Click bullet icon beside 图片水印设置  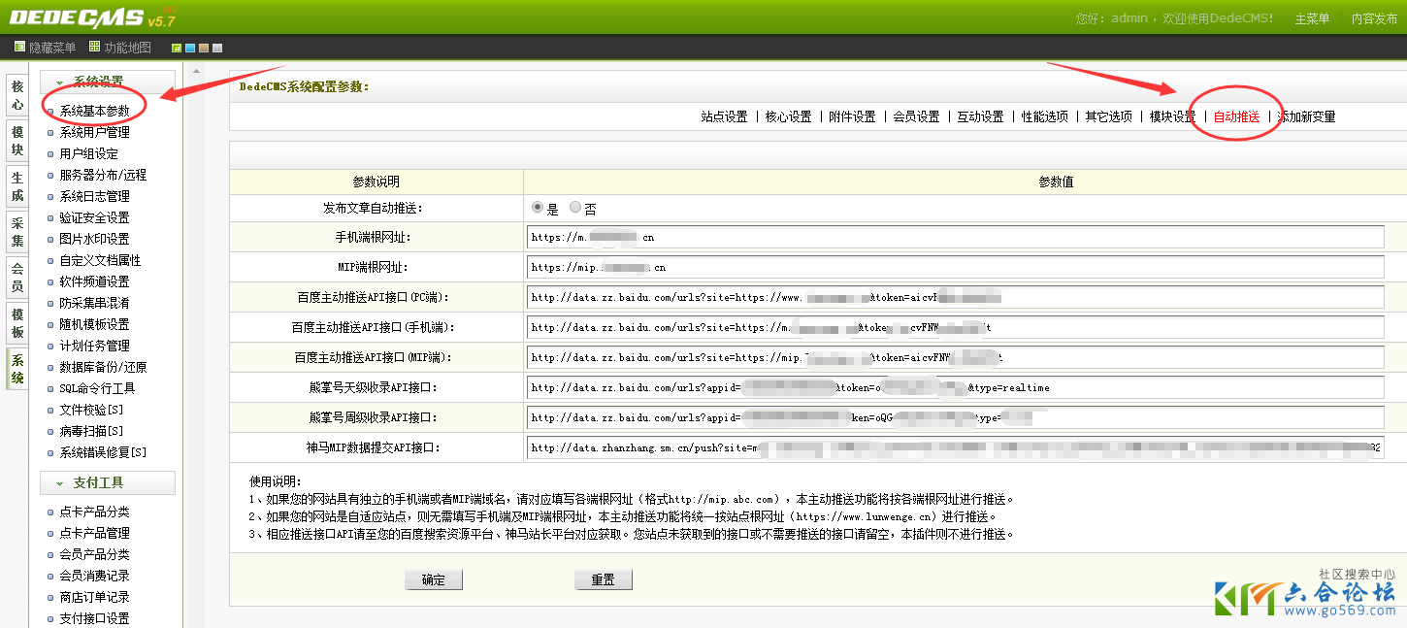(50, 240)
